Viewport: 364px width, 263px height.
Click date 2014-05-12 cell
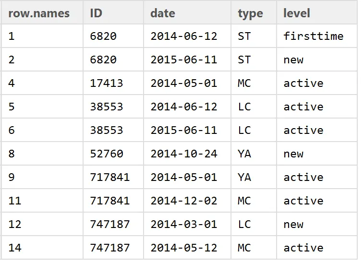(x=187, y=248)
